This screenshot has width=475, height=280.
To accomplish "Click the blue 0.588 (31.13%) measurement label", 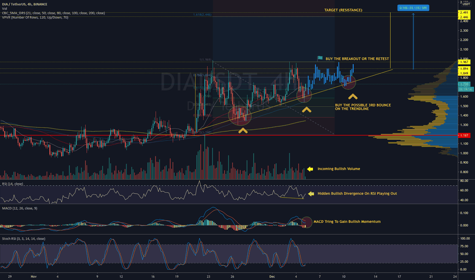I will tap(413, 8).
